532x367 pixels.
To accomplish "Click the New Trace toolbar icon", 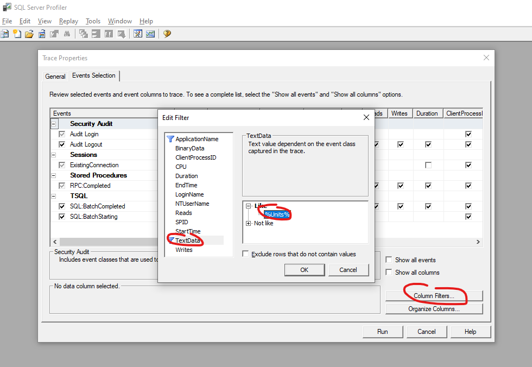I will (5, 34).
